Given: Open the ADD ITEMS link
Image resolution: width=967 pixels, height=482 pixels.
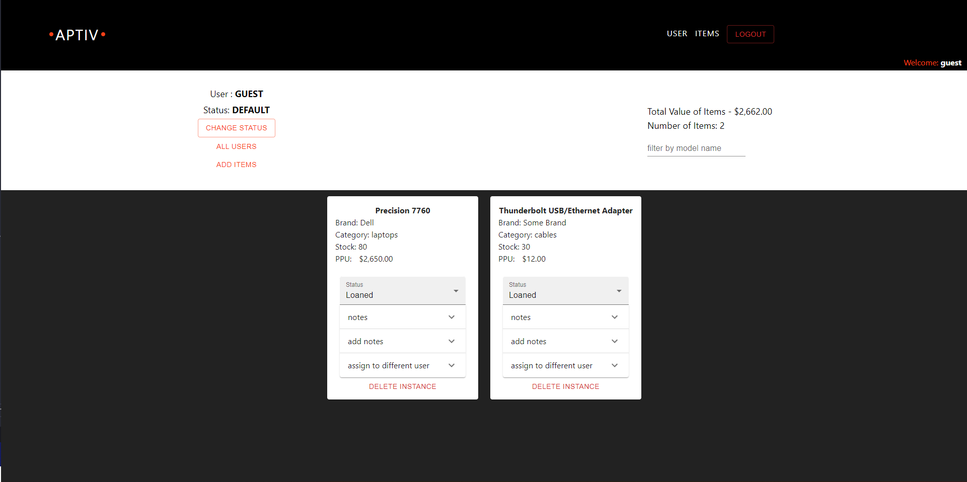Looking at the screenshot, I should pos(237,165).
